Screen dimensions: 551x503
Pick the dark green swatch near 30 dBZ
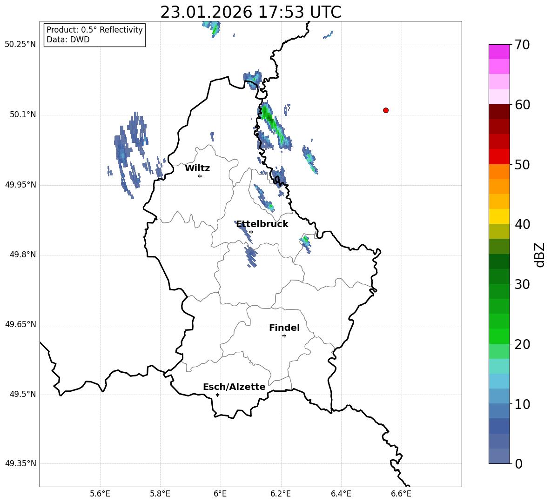499,276
